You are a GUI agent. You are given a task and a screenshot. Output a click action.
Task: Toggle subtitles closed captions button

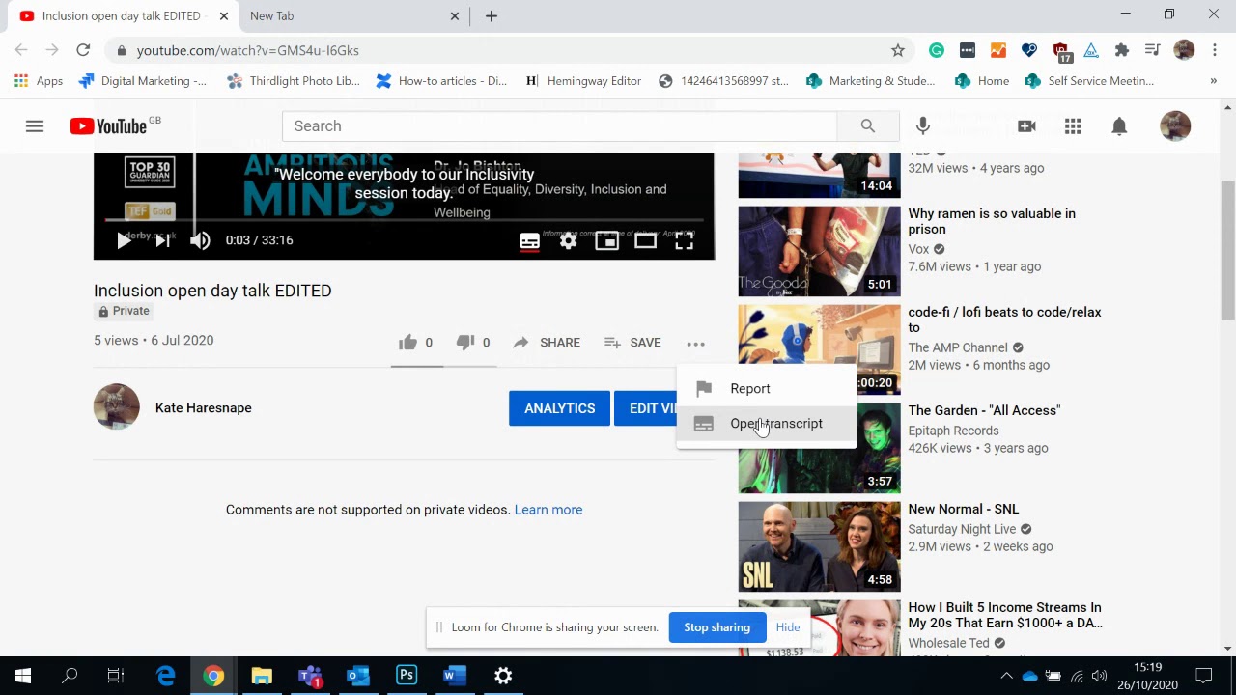pyautogui.click(x=529, y=241)
